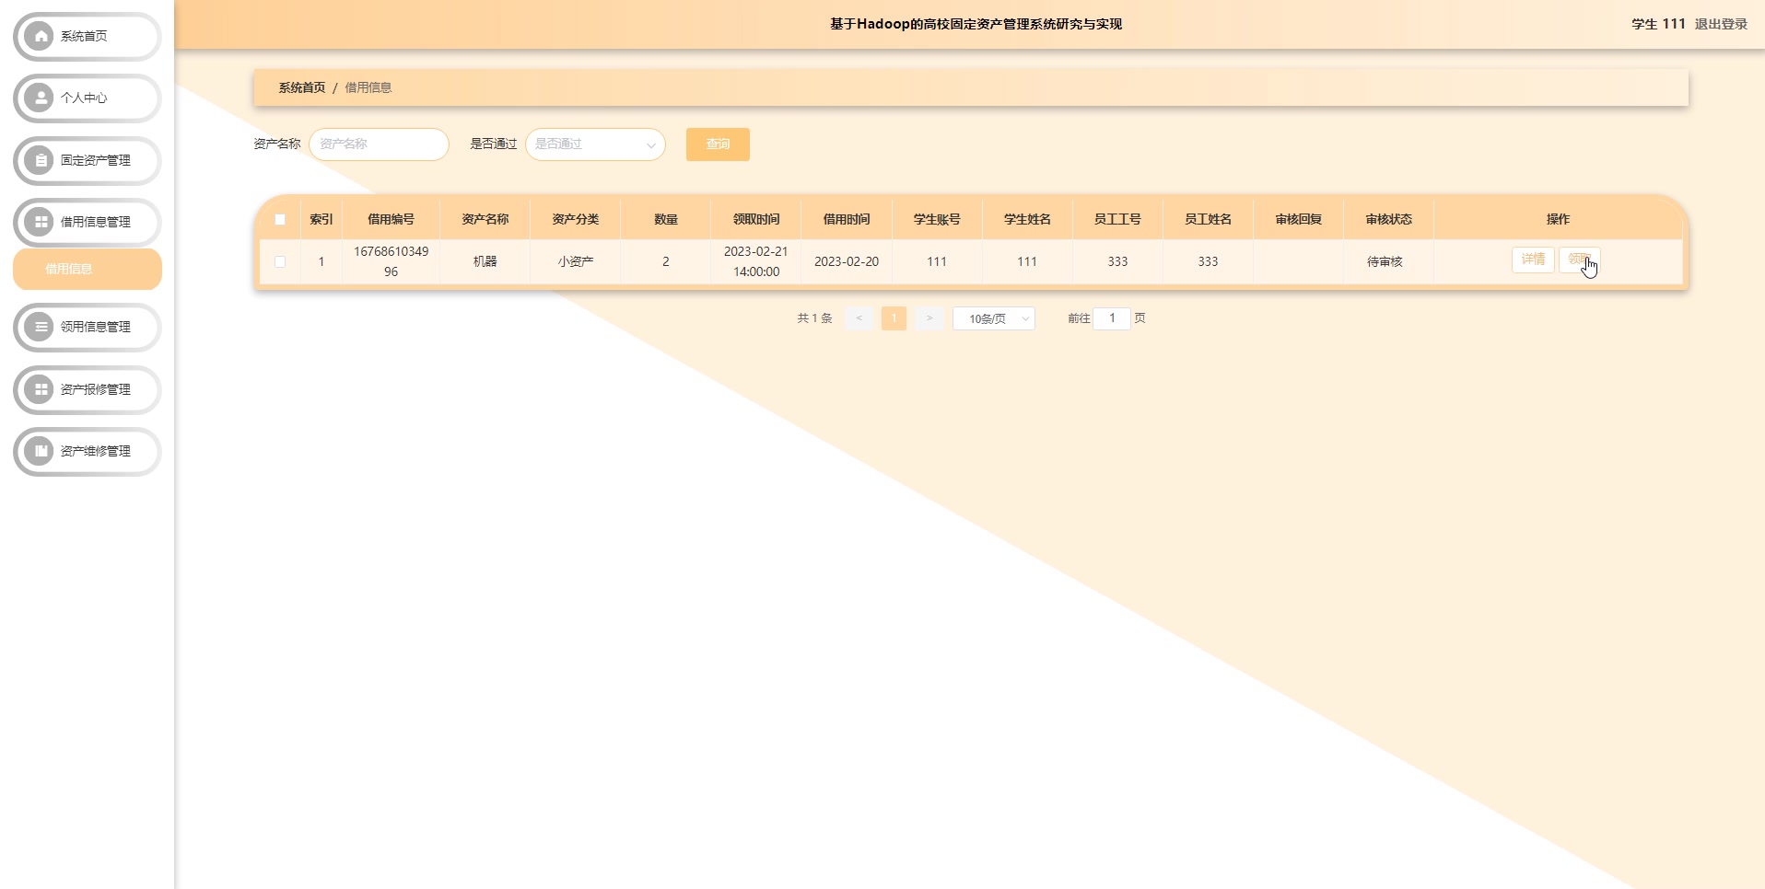Click the 领取 button in operations column

(x=1579, y=260)
